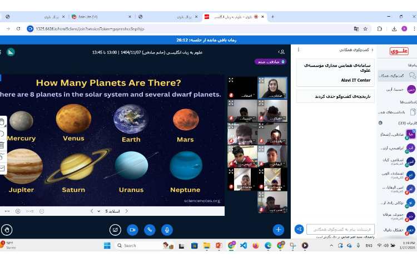Click the bottom single webcam thumbnail
The image size is (417, 267).
click(272, 202)
